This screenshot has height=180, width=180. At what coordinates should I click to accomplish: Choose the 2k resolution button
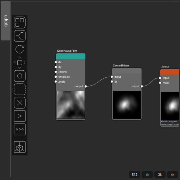click(160, 175)
